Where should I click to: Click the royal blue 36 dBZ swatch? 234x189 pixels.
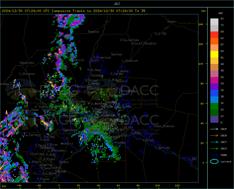(x=214, y=93)
